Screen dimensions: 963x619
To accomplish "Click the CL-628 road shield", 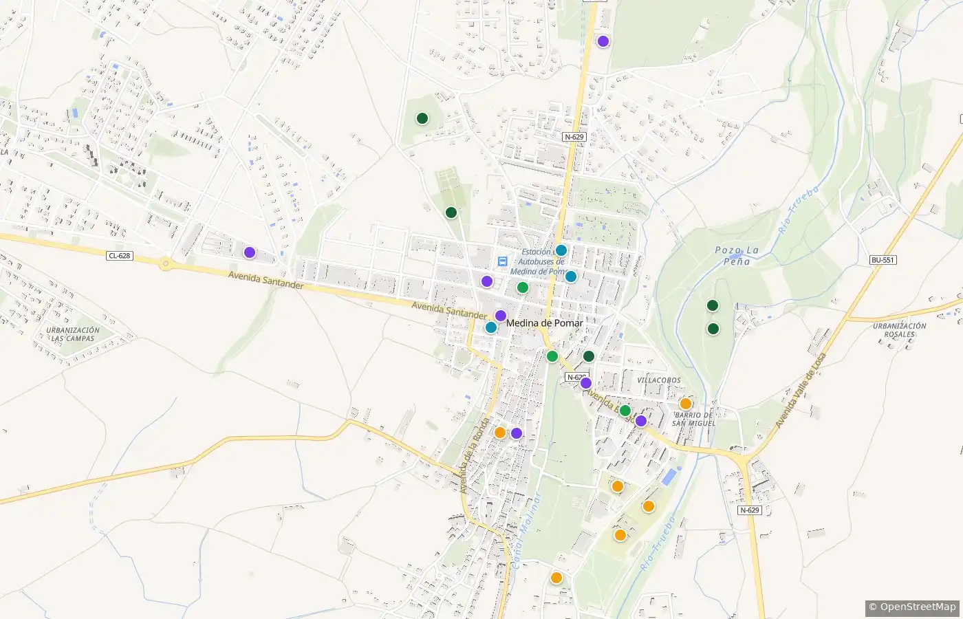I will [x=119, y=256].
